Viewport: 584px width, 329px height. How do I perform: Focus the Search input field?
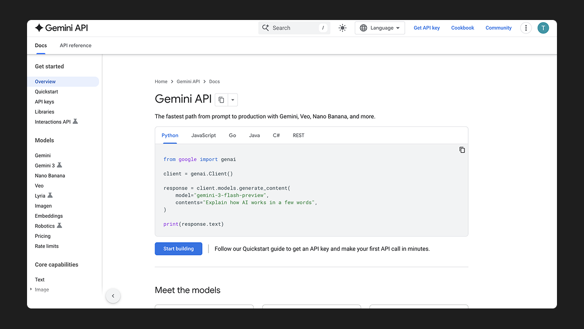(294, 28)
